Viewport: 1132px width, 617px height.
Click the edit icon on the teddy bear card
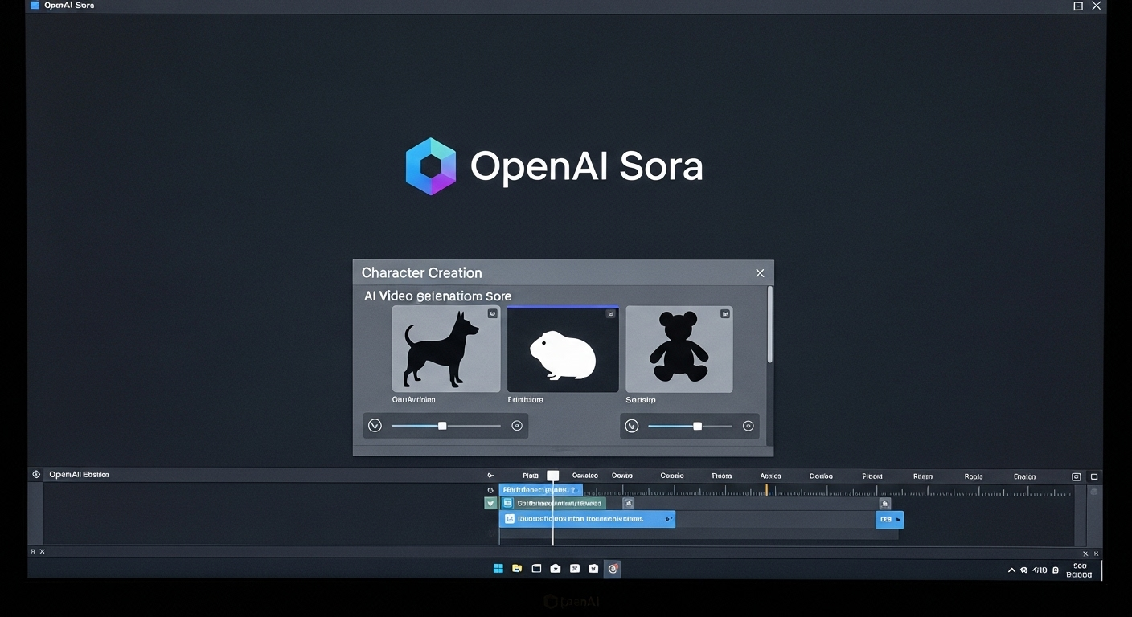(x=724, y=313)
